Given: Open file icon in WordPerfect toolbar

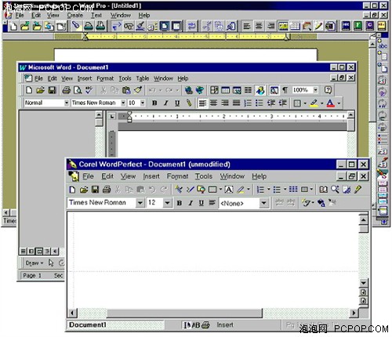Looking at the screenshot, I should (x=84, y=190).
